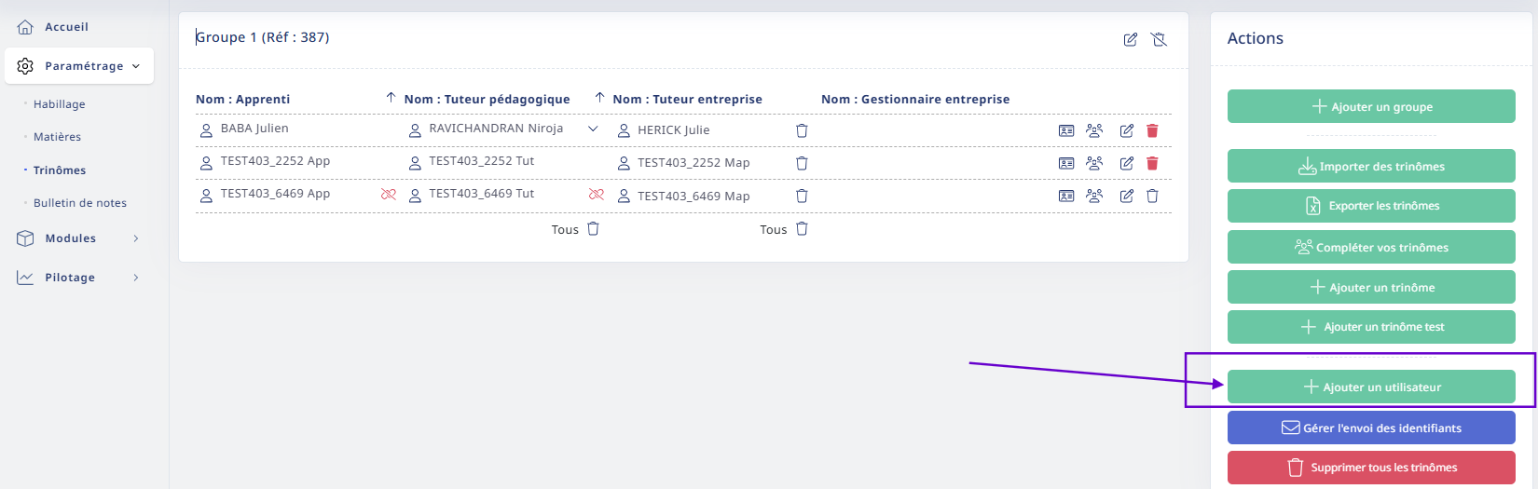Go to Bulletin de notes
The image size is (1538, 489).
click(x=80, y=203)
